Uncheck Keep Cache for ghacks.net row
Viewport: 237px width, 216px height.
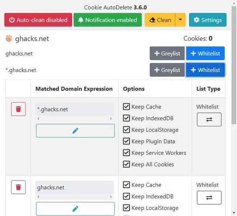[x=126, y=185]
